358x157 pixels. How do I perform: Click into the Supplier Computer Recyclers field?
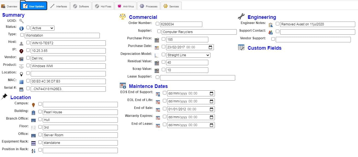[x=199, y=32]
